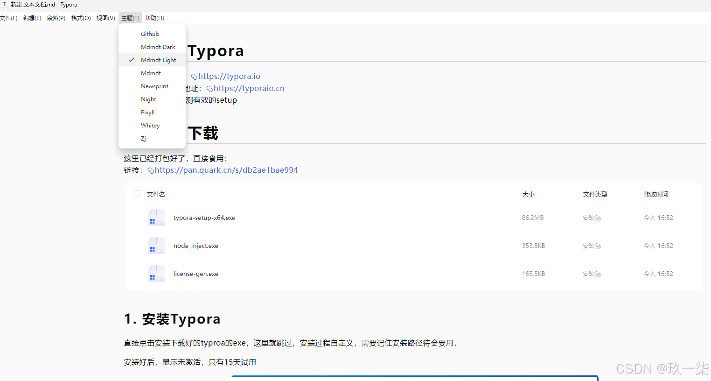Select the Pixyll theme
Image resolution: width=711 pixels, height=381 pixels.
152,113
